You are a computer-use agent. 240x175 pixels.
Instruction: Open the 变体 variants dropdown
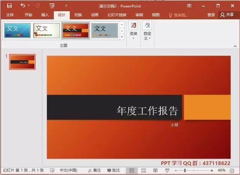click(x=133, y=31)
